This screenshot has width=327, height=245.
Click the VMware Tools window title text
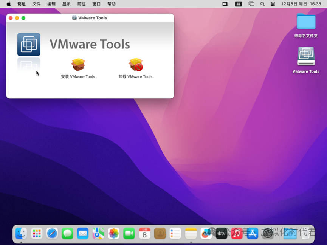[x=93, y=18]
